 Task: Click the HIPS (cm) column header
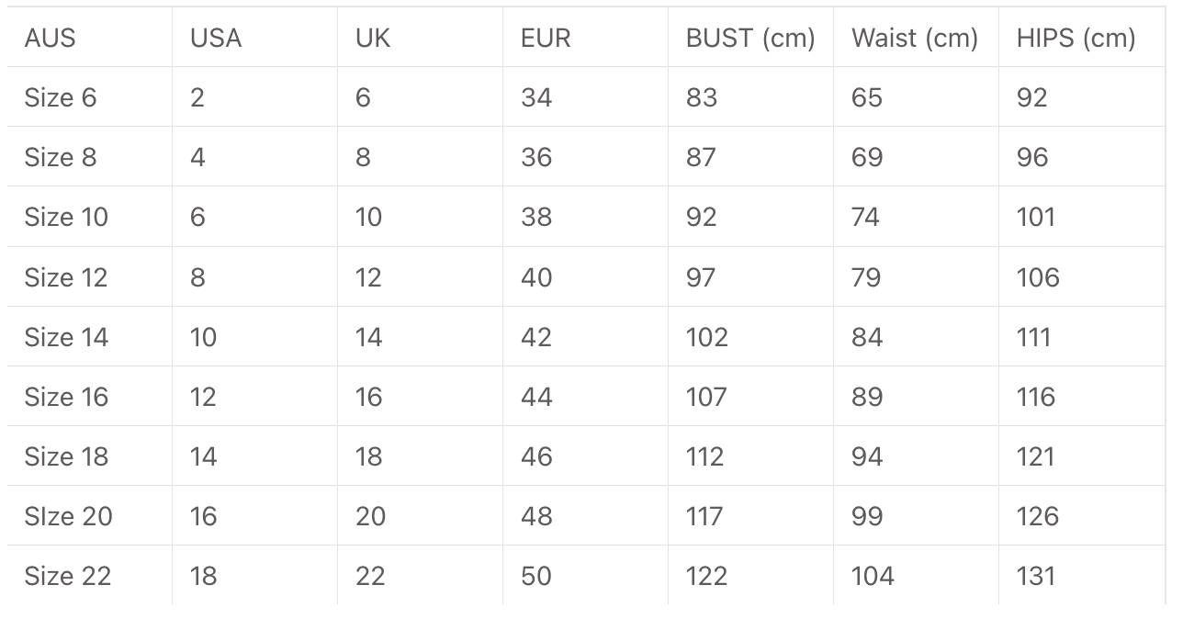coord(1076,39)
